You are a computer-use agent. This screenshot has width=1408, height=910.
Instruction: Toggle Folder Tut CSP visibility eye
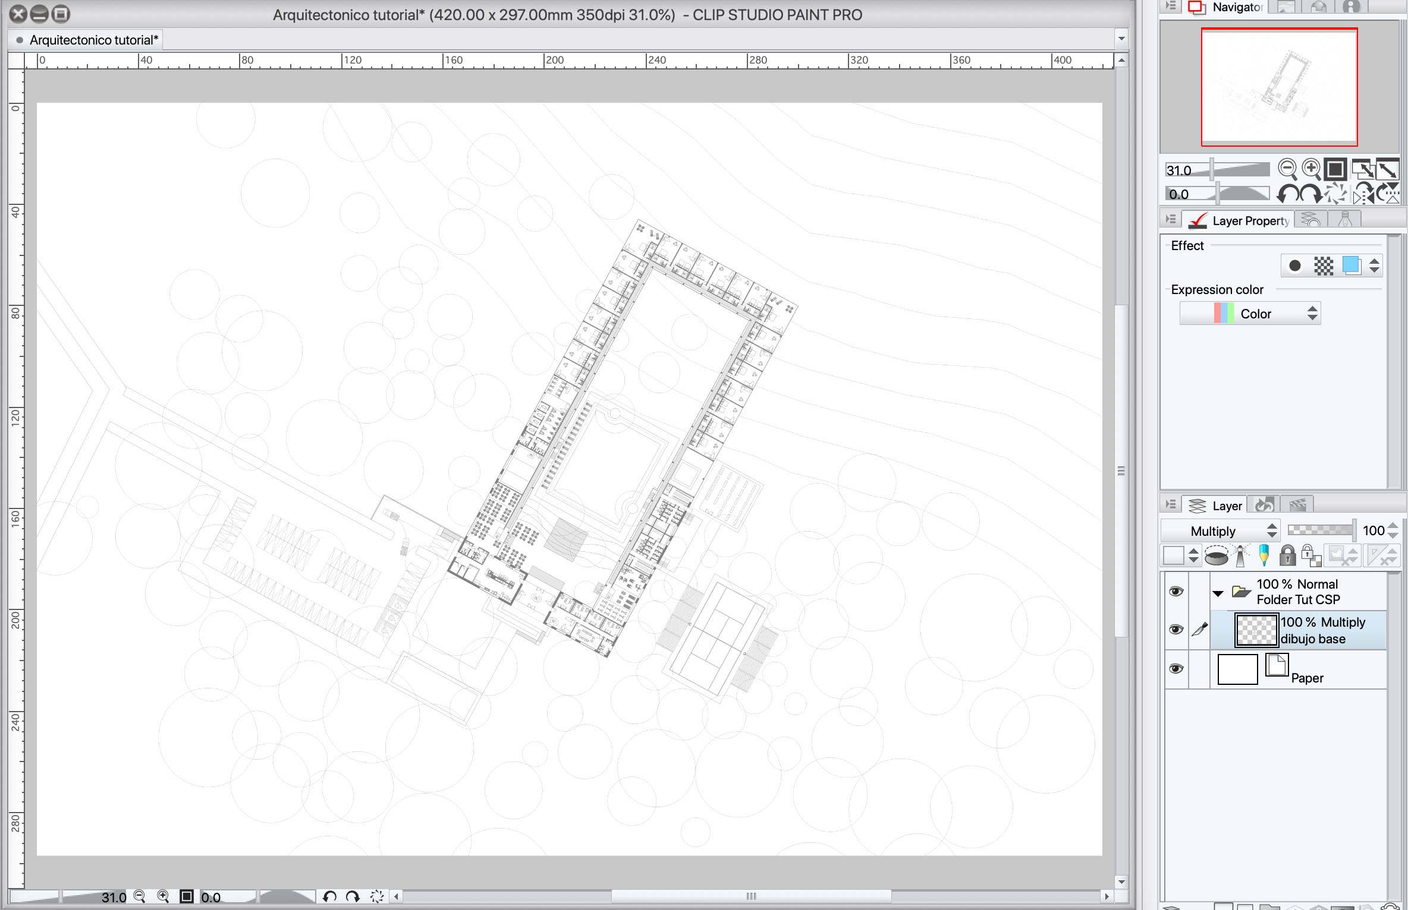coord(1176,592)
